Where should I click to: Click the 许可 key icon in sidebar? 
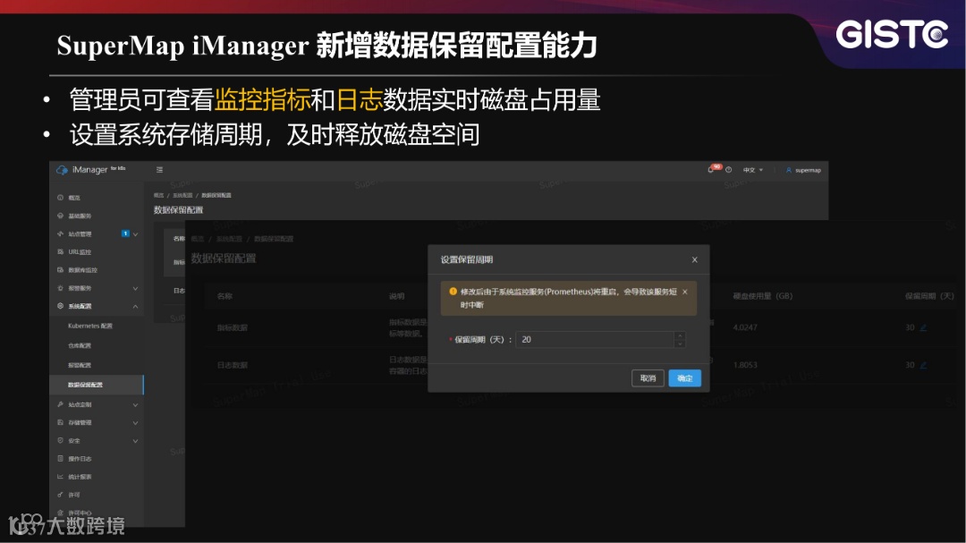pos(61,495)
